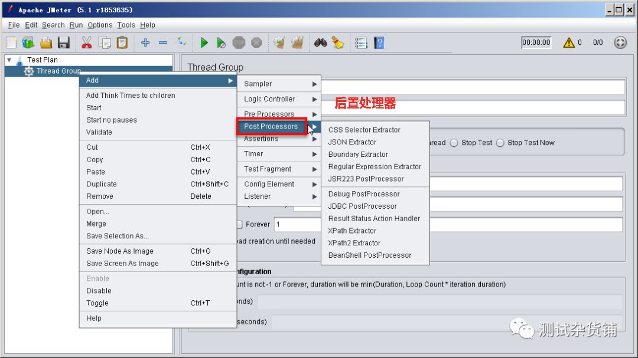
Task: Select Add Think Times to children
Action: [158, 95]
